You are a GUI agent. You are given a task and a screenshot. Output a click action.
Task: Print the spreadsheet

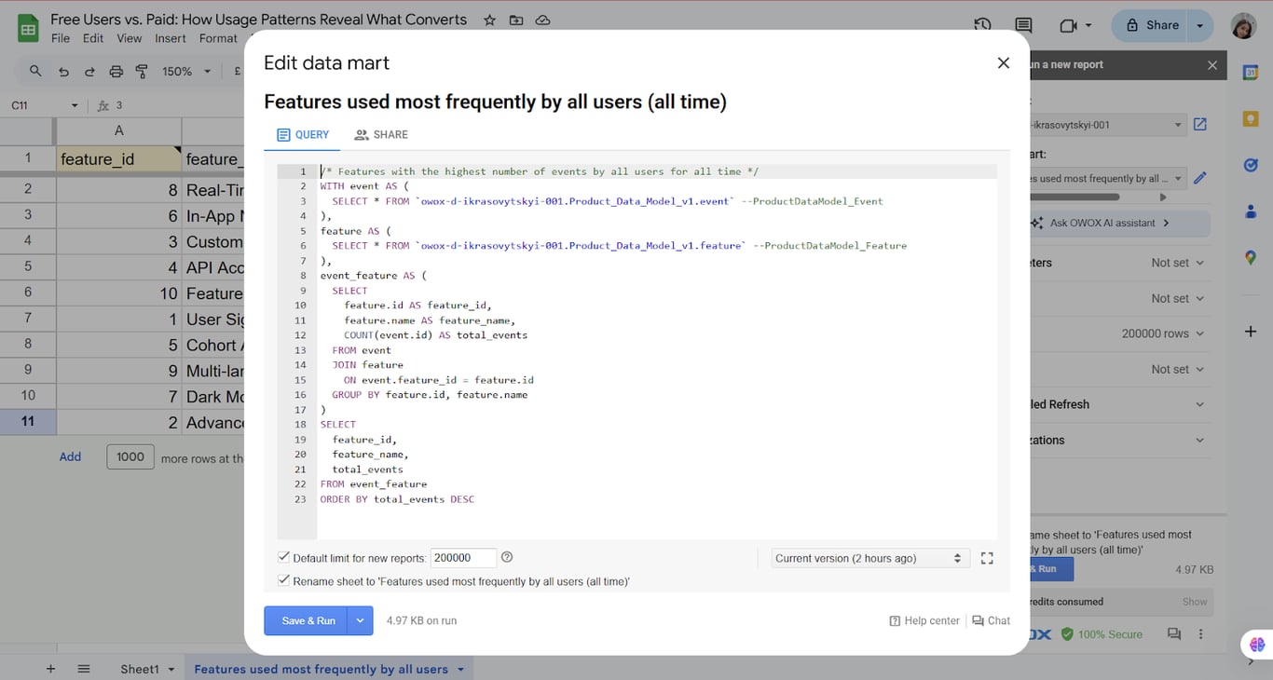point(116,71)
